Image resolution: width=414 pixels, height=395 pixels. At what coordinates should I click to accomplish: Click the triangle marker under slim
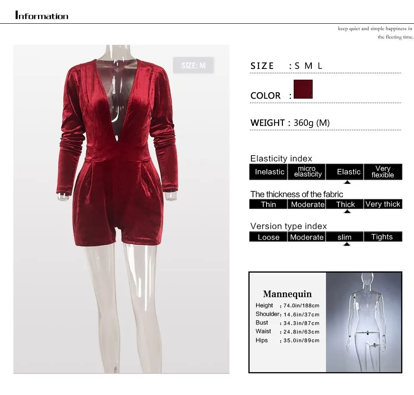pyautogui.click(x=347, y=244)
